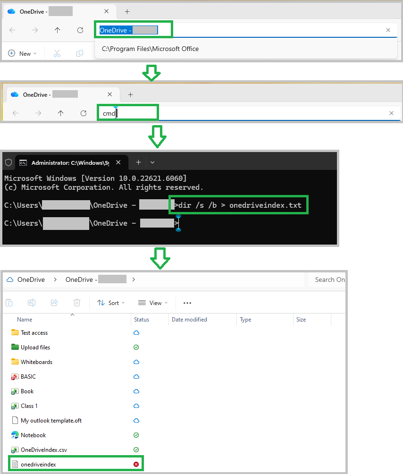
Task: Add a new tab in the second Explorer window
Action: (131, 94)
